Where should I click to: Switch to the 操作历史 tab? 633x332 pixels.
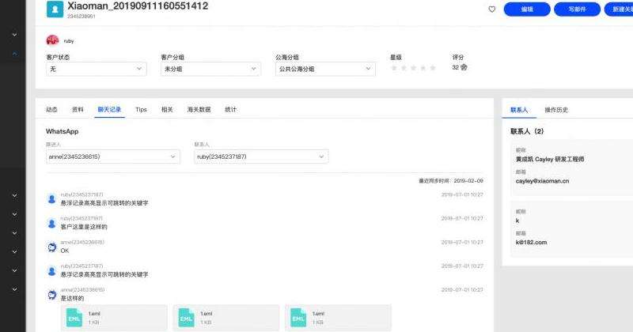[556, 110]
